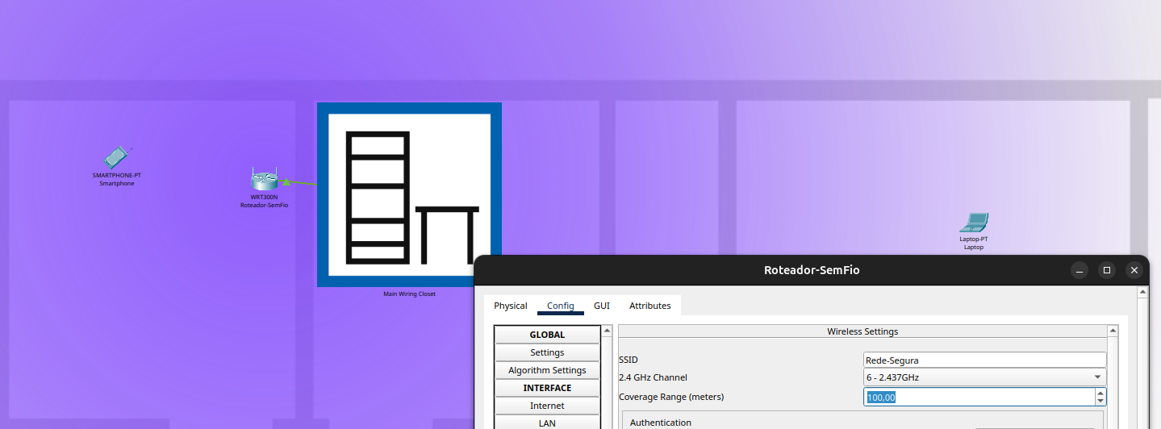Increase Coverage Range with up arrow

[x=1100, y=393]
